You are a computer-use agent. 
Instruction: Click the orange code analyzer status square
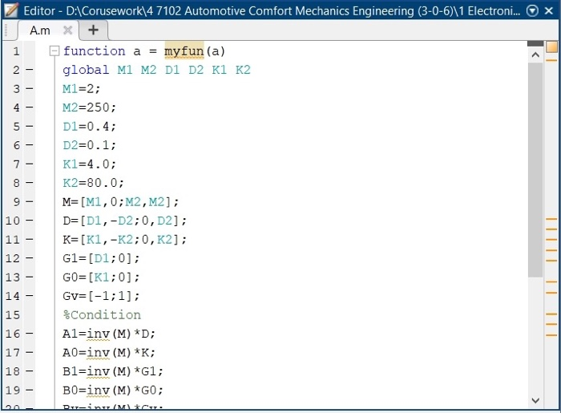[551, 47]
